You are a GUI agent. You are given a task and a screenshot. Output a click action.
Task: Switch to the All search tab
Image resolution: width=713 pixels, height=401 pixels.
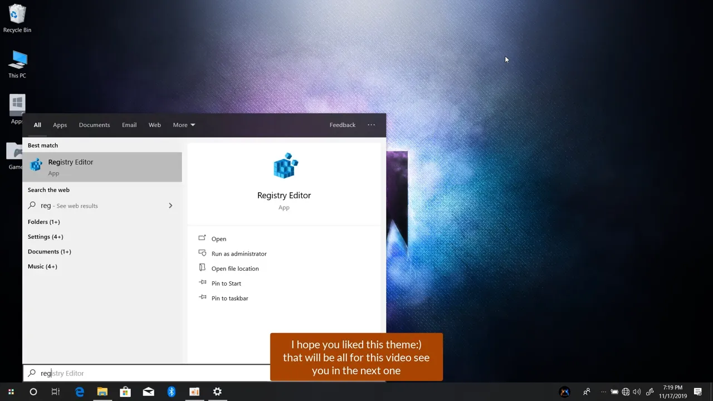pyautogui.click(x=37, y=125)
